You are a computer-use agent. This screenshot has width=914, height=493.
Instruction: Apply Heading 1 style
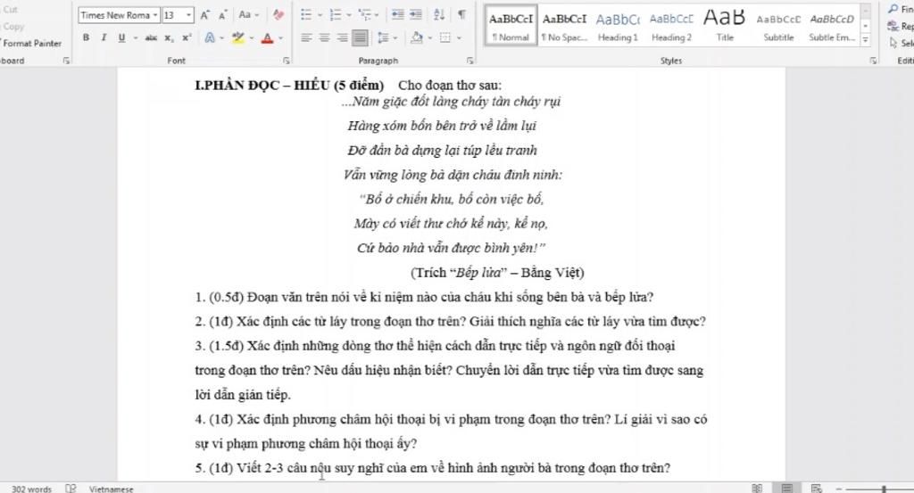[x=618, y=26]
